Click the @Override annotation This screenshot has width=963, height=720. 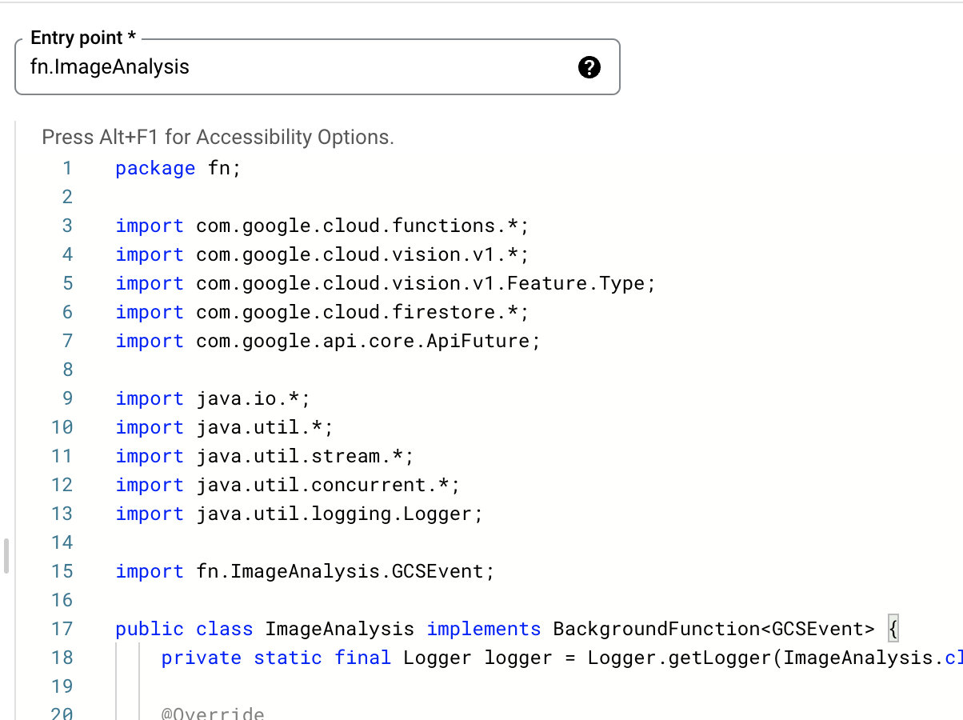click(x=213, y=714)
